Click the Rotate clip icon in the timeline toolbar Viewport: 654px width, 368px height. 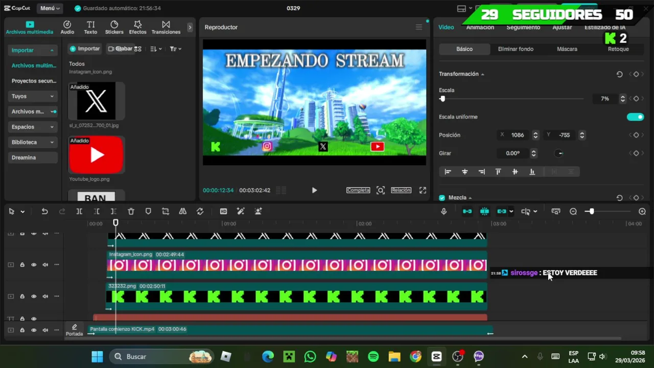point(200,211)
